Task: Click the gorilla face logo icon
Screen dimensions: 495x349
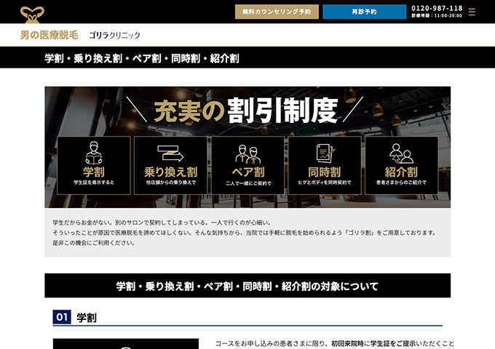Action: click(31, 12)
